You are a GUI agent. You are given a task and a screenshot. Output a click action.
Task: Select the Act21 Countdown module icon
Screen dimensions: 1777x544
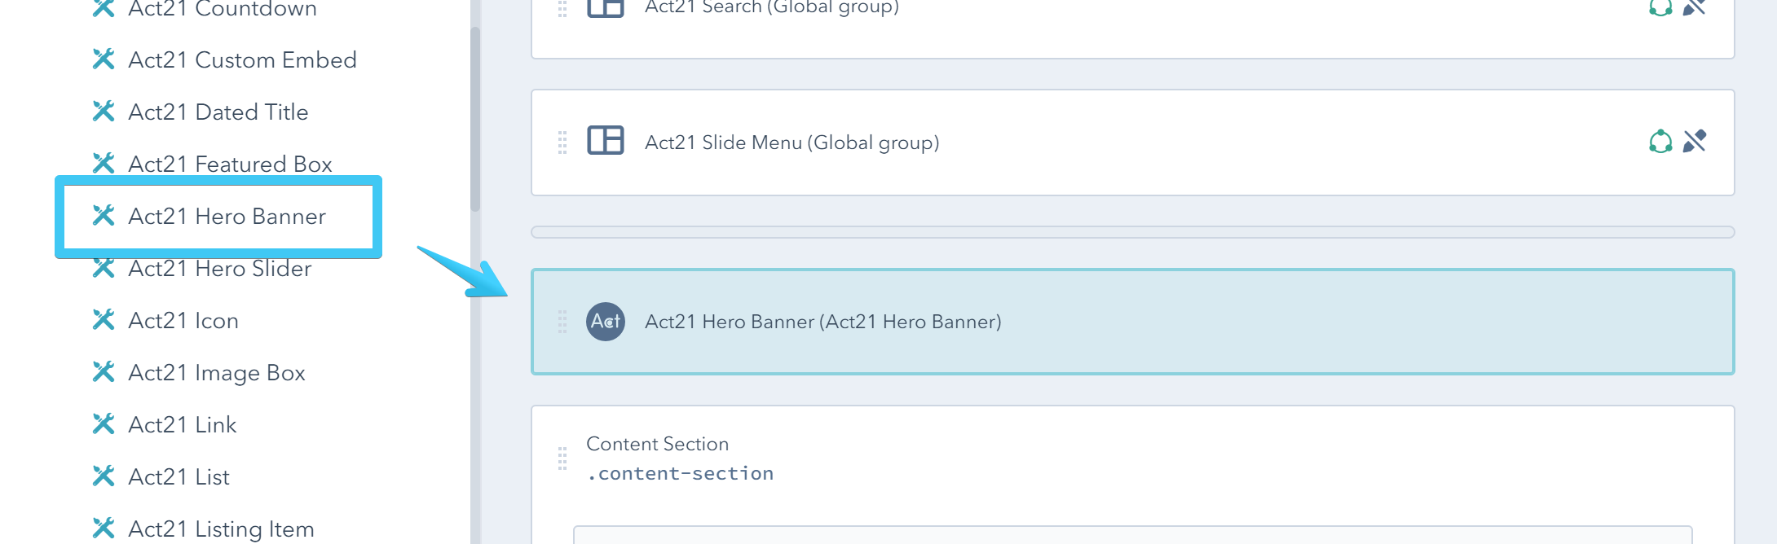(104, 8)
